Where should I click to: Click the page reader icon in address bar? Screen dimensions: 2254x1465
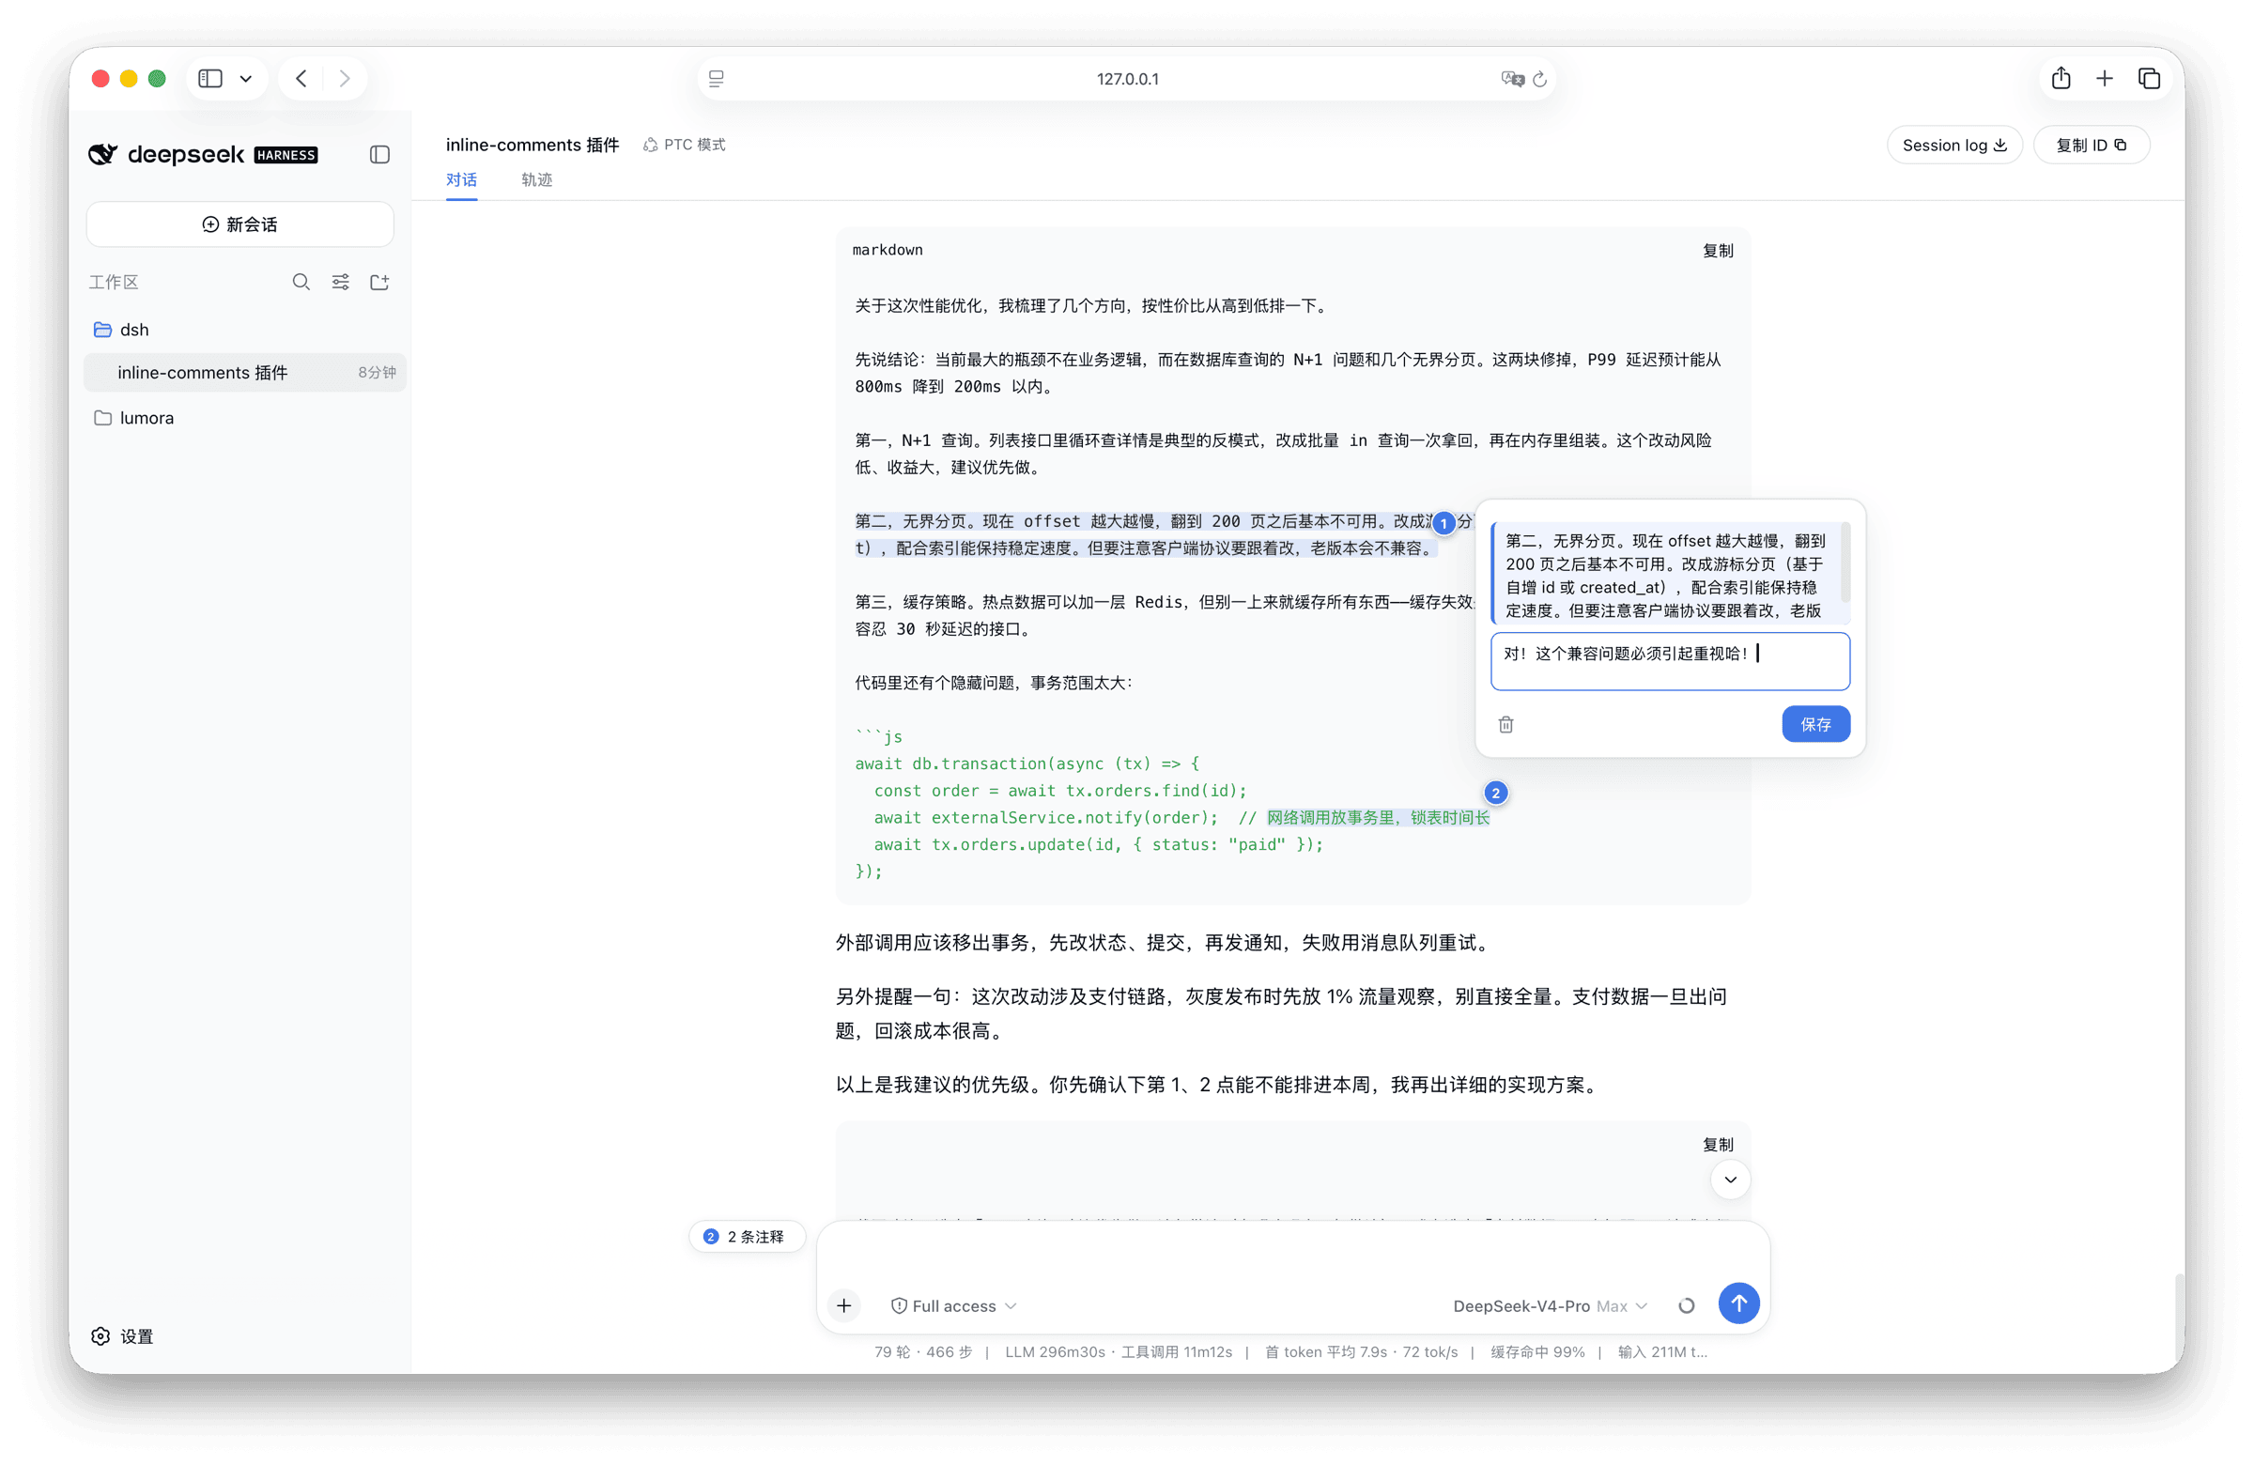click(717, 79)
